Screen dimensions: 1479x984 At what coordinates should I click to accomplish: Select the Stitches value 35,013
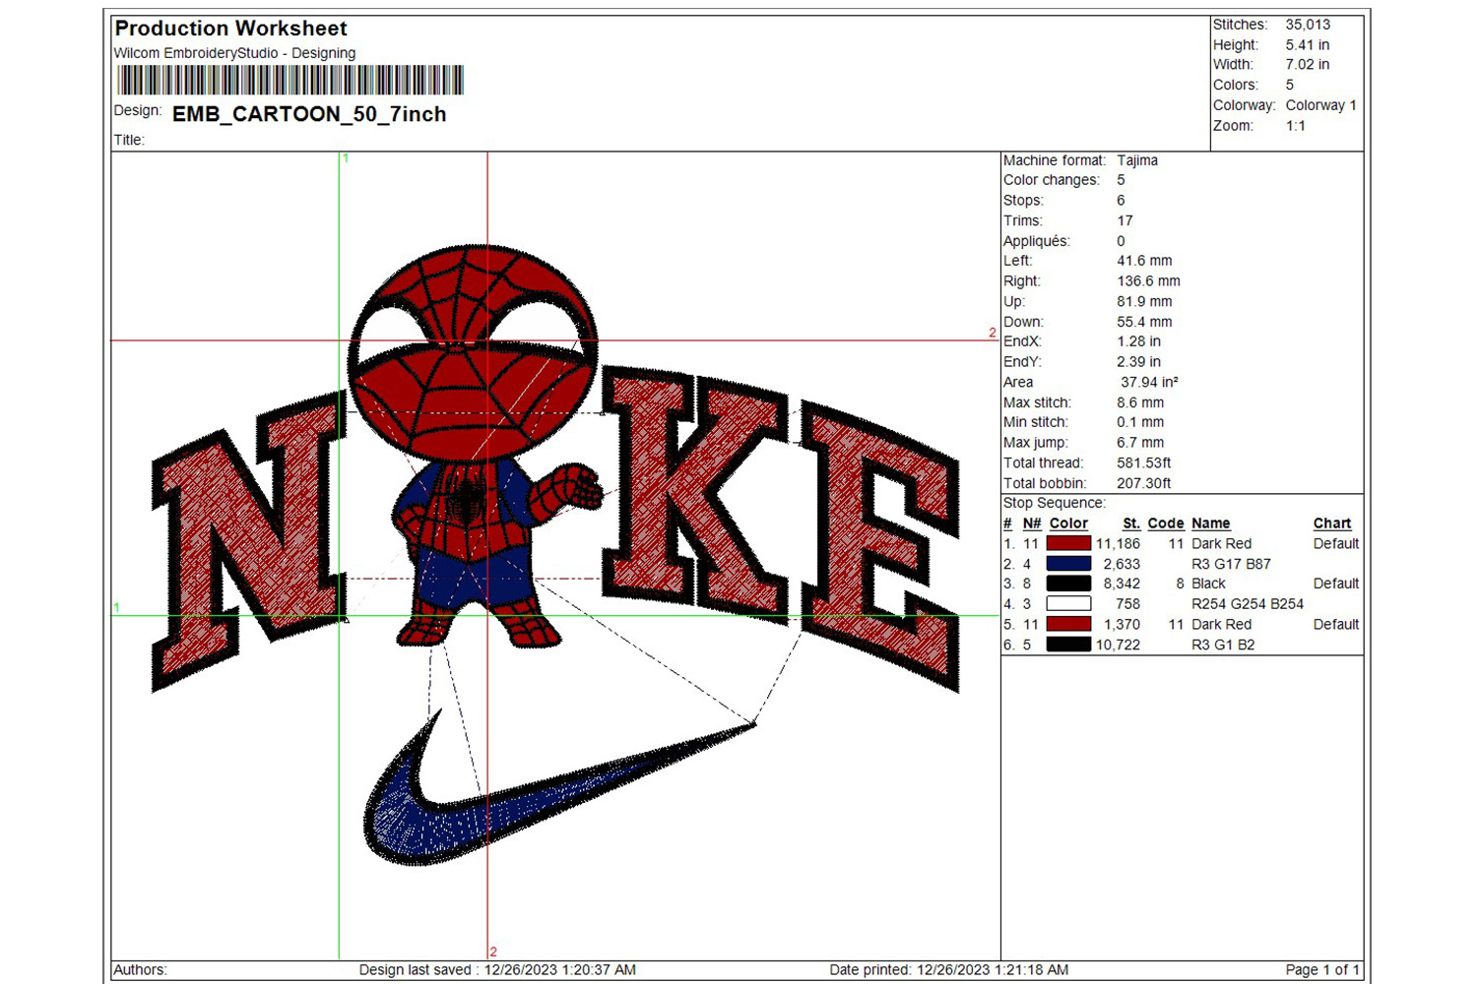click(1308, 25)
